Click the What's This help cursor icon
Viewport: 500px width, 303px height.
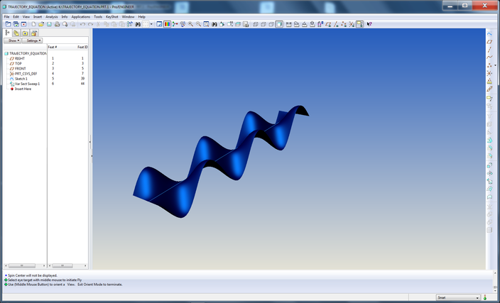tap(369, 24)
